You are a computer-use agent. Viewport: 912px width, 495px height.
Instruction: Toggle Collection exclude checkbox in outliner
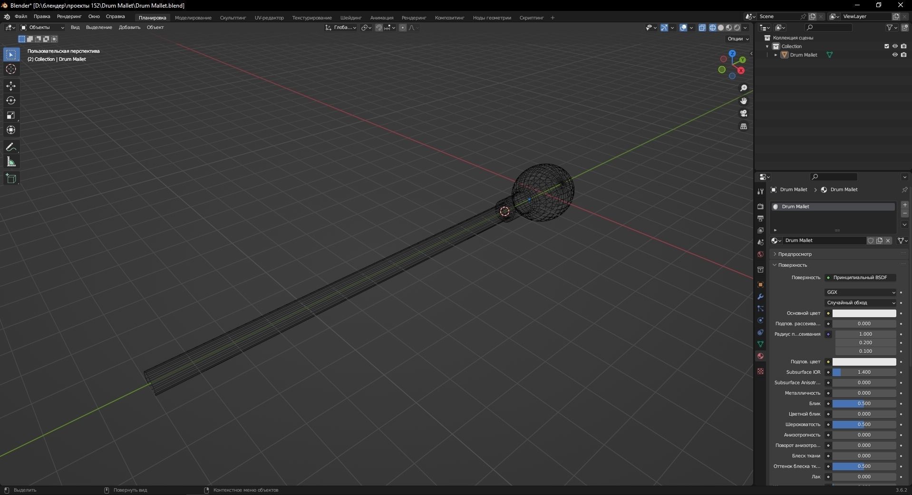[886, 46]
